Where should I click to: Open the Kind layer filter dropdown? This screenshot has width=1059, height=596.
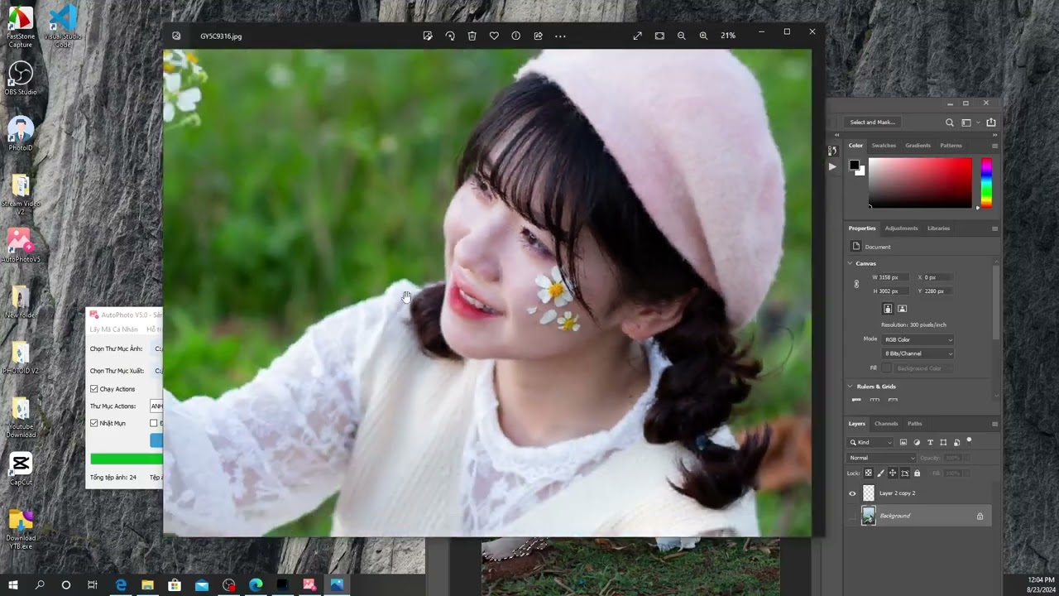[x=871, y=442]
